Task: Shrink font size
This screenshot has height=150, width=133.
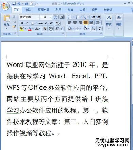Action: [62, 29]
